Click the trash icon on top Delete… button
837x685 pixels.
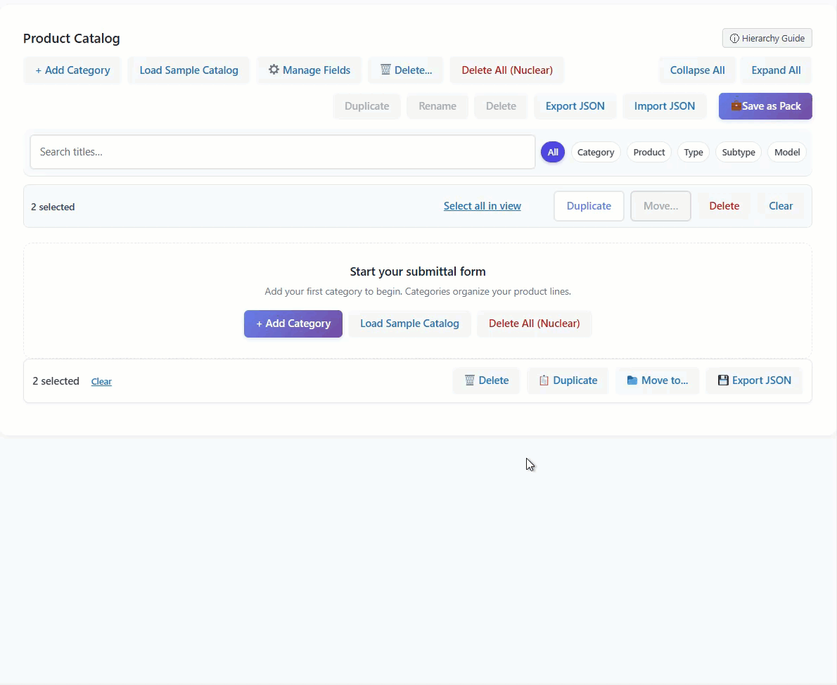click(385, 70)
